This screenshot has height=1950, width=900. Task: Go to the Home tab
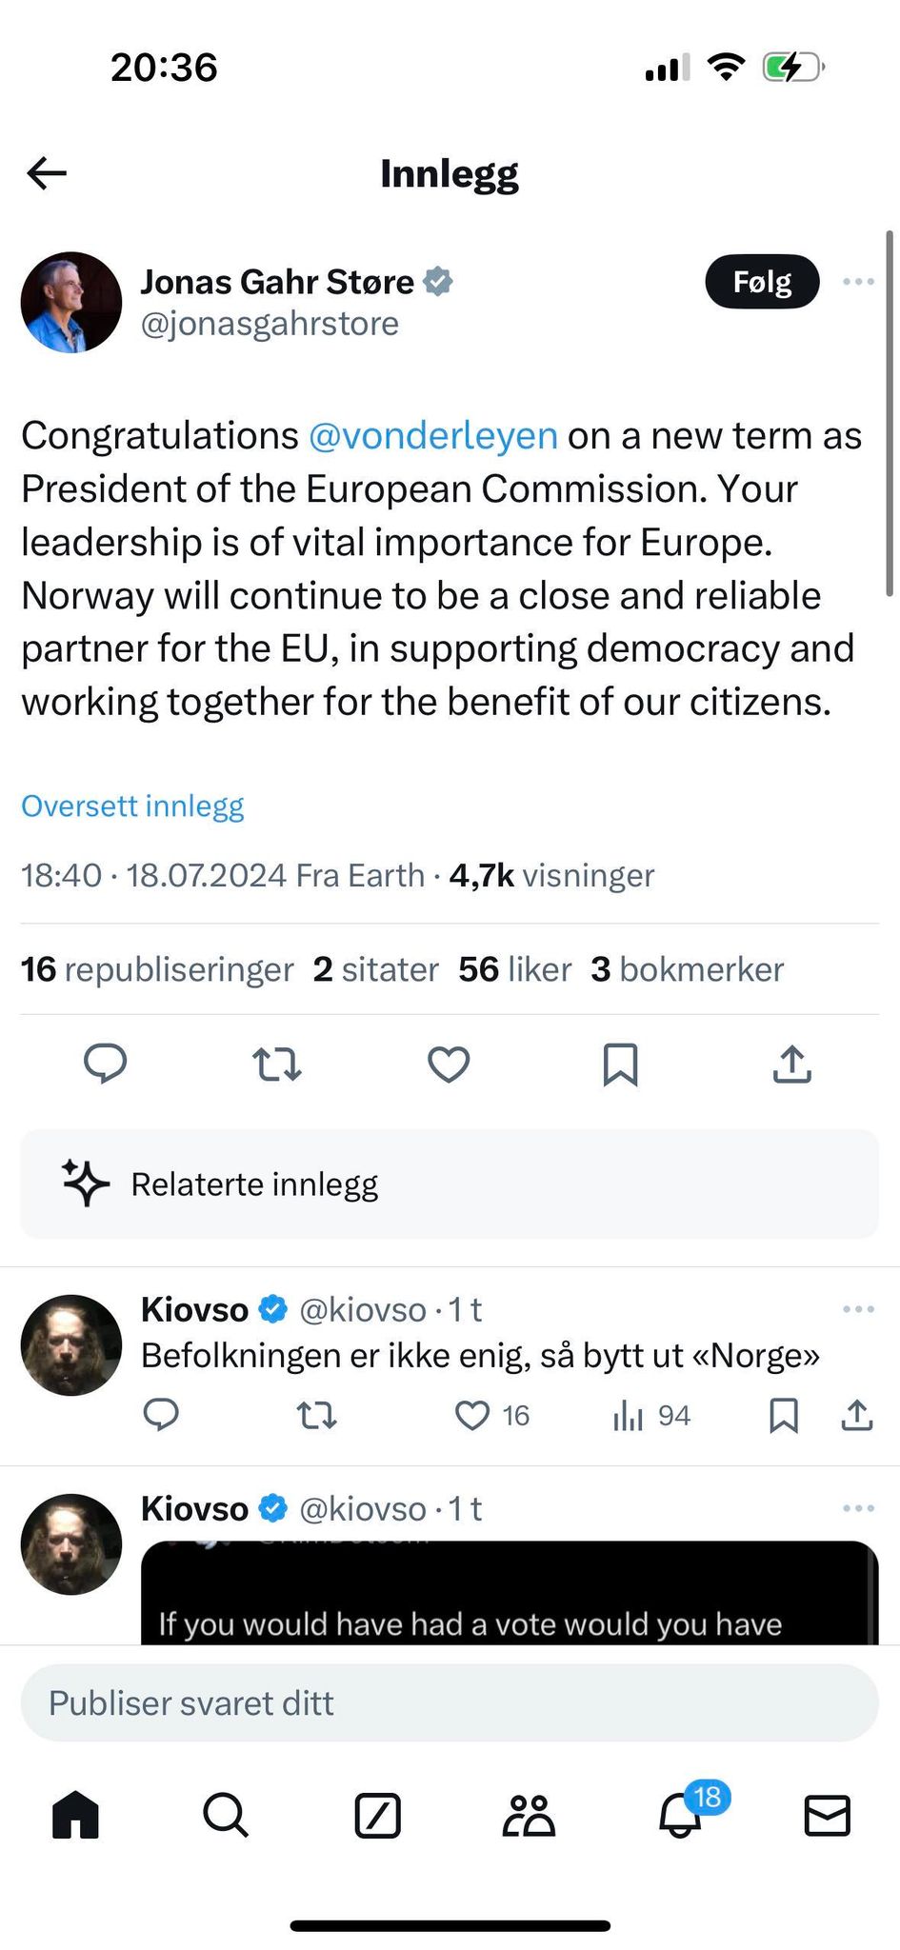click(x=75, y=1815)
